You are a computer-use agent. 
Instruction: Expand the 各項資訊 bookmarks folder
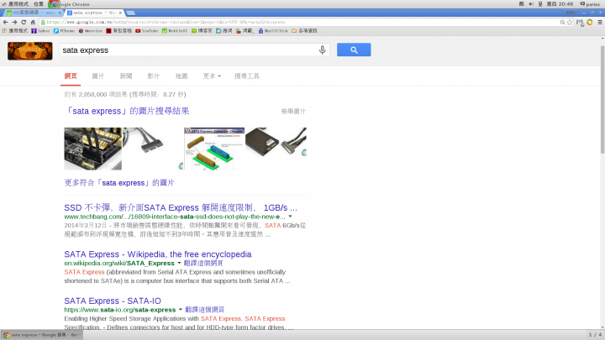(304, 30)
